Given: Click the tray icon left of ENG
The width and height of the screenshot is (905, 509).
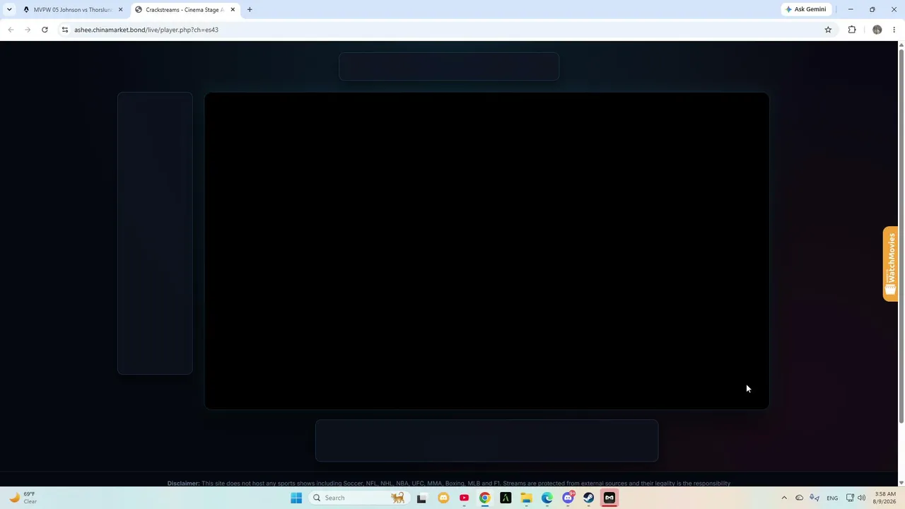Looking at the screenshot, I should click(x=814, y=498).
